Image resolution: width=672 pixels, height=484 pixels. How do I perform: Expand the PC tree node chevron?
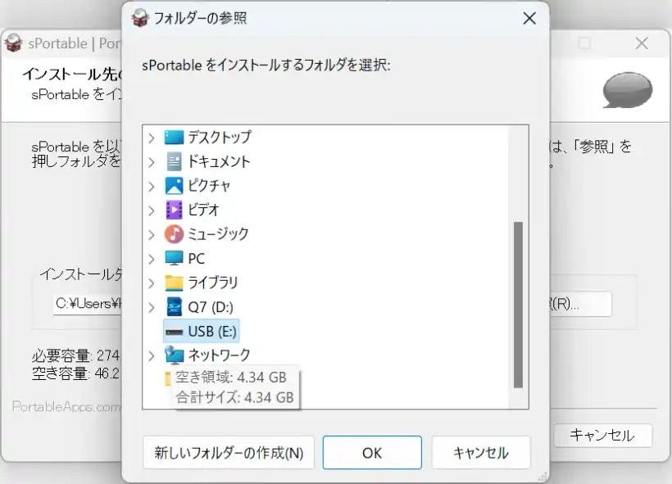(152, 258)
